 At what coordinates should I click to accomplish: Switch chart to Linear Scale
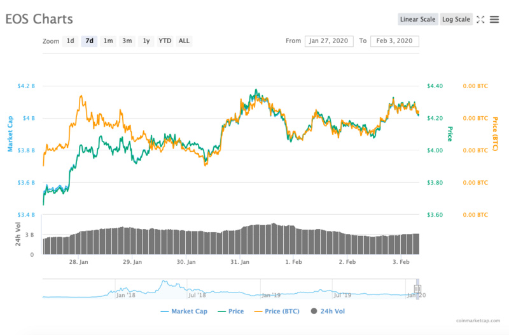click(418, 19)
